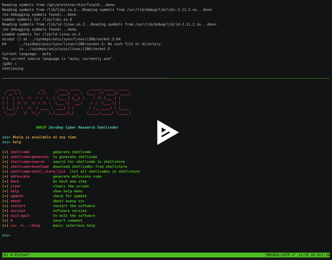Click the 'Current language: auto' line

26,54
